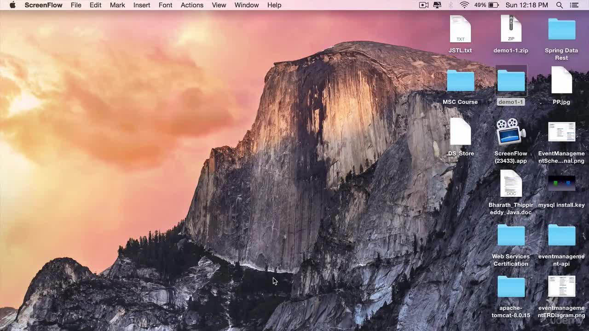
Task: Select the ScreenFlow (23433).app icon
Action: click(511, 132)
